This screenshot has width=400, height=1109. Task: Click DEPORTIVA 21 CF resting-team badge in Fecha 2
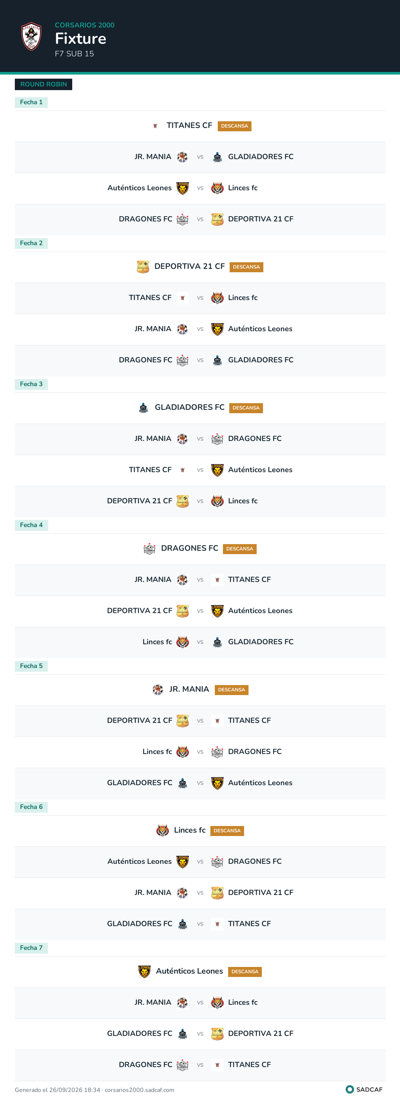click(x=143, y=267)
